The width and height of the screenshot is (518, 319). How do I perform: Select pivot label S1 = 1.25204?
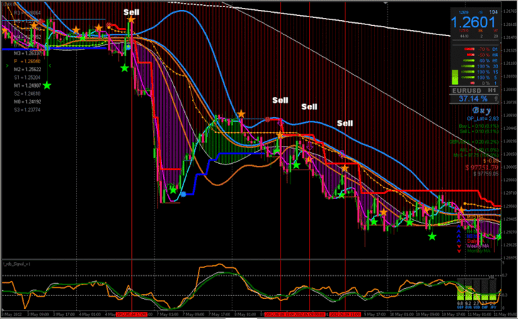(x=27, y=78)
